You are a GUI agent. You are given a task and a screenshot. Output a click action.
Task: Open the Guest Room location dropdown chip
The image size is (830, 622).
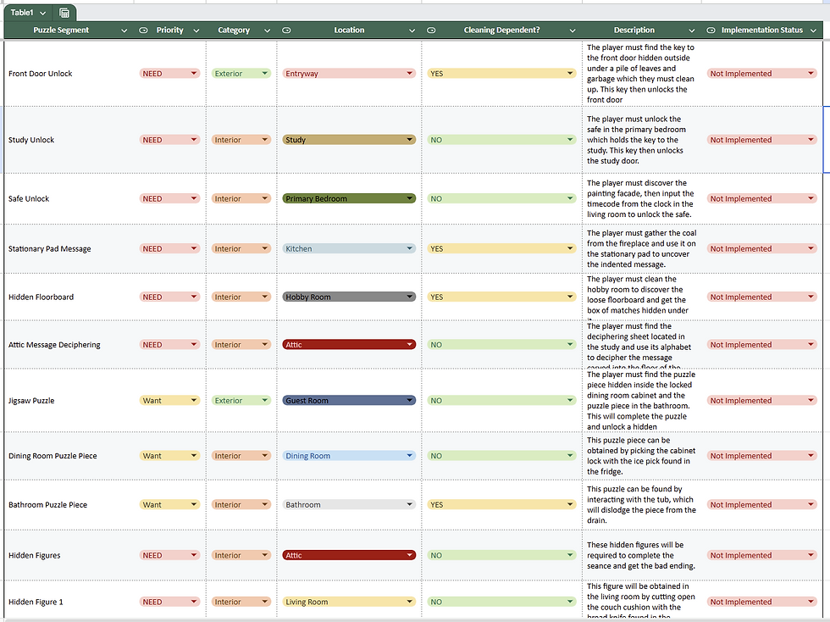pos(349,401)
